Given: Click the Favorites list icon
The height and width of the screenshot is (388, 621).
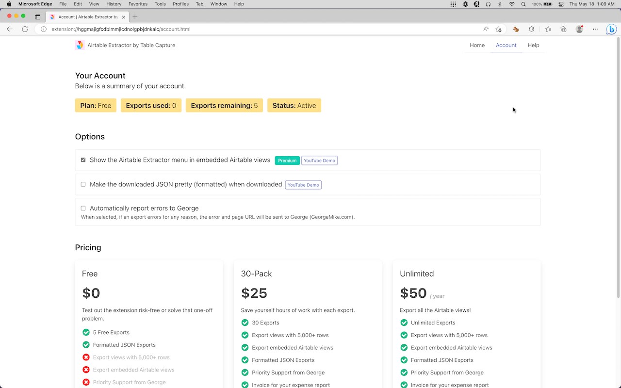Looking at the screenshot, I should coord(548,29).
